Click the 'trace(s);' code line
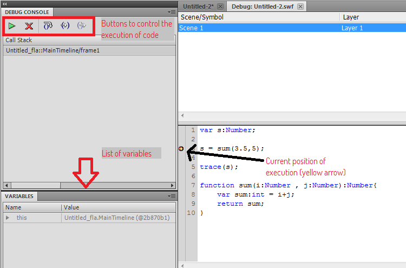This screenshot has height=268, width=406. (219, 167)
